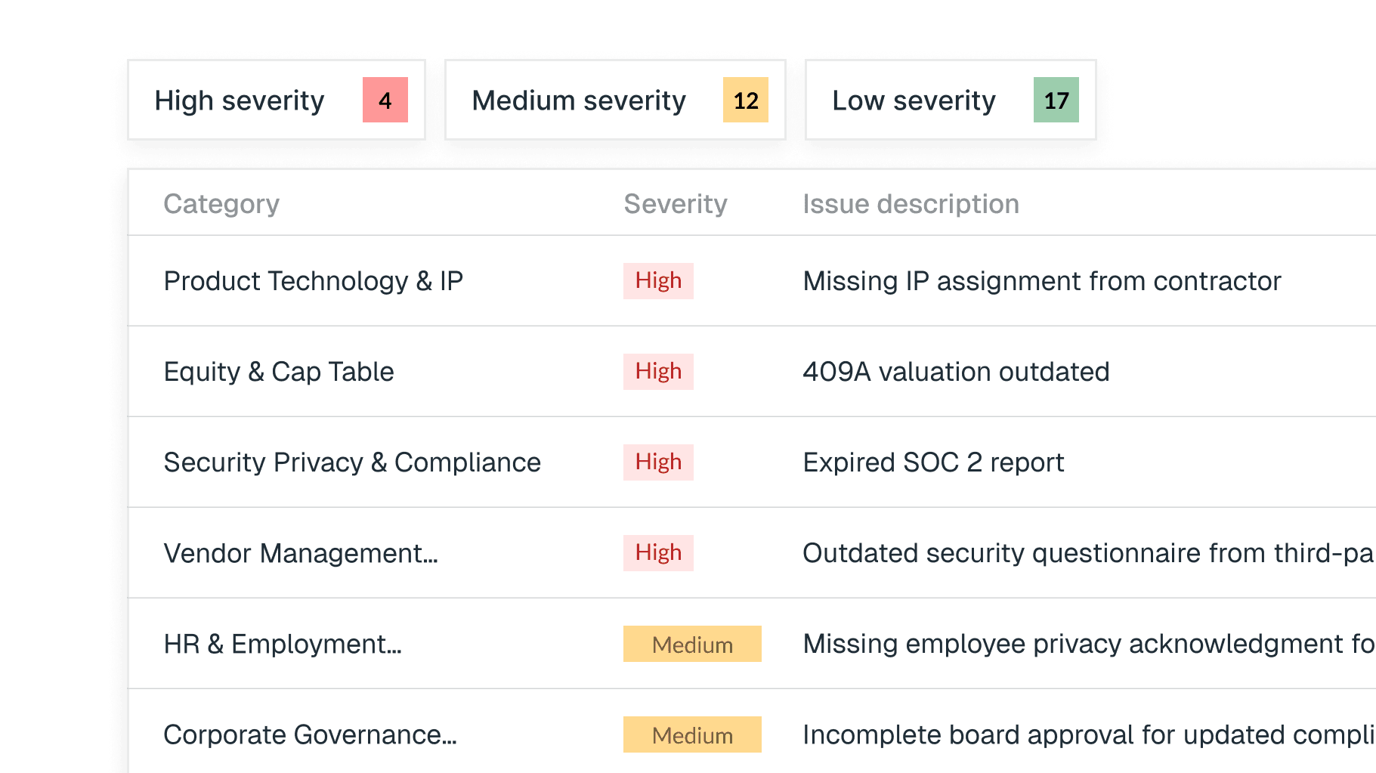The image size is (1376, 773).
Task: Click the red count badge showing 4
Action: point(384,100)
